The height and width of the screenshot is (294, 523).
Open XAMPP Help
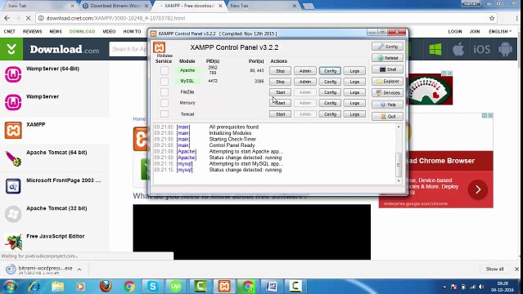click(x=387, y=105)
